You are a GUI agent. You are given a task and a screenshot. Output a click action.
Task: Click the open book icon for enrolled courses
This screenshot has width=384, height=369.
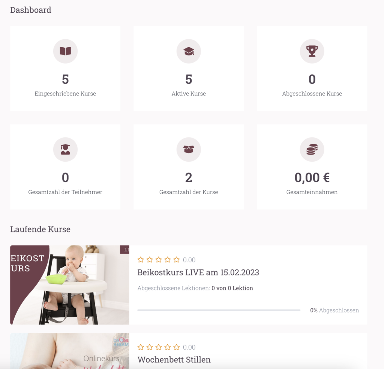(65, 51)
